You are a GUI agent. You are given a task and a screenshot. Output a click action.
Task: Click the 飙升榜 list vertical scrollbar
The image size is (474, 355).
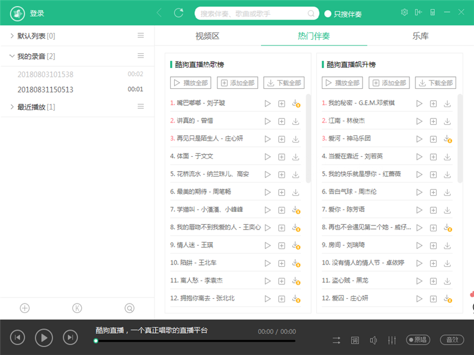(460, 138)
